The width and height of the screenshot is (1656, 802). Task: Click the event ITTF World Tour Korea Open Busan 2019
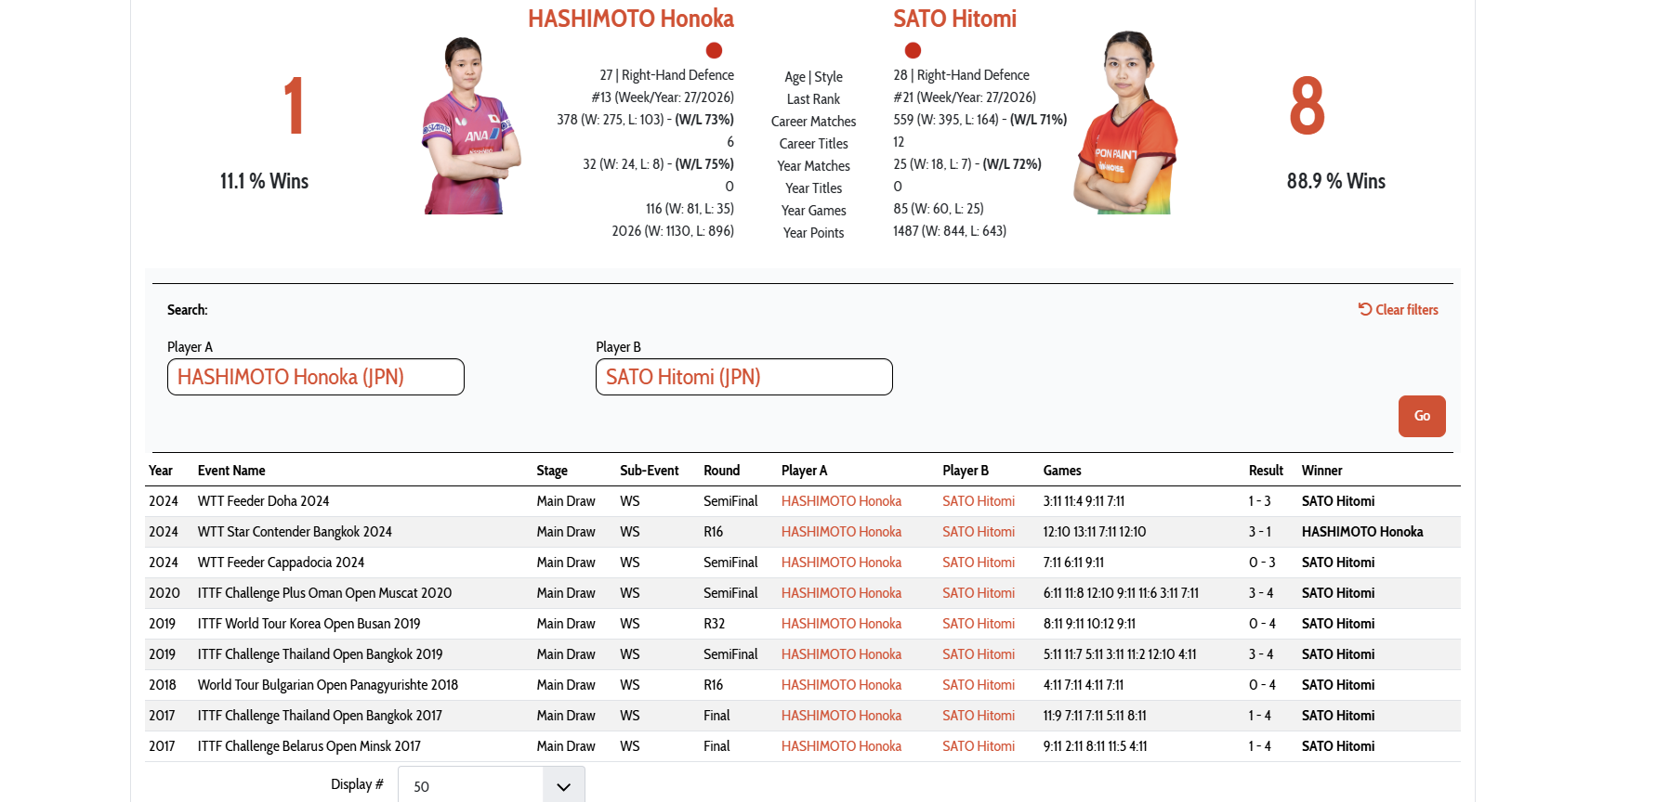click(309, 624)
